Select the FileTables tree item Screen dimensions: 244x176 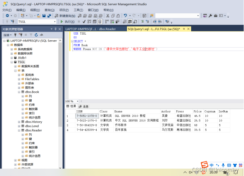[x=32, y=79]
